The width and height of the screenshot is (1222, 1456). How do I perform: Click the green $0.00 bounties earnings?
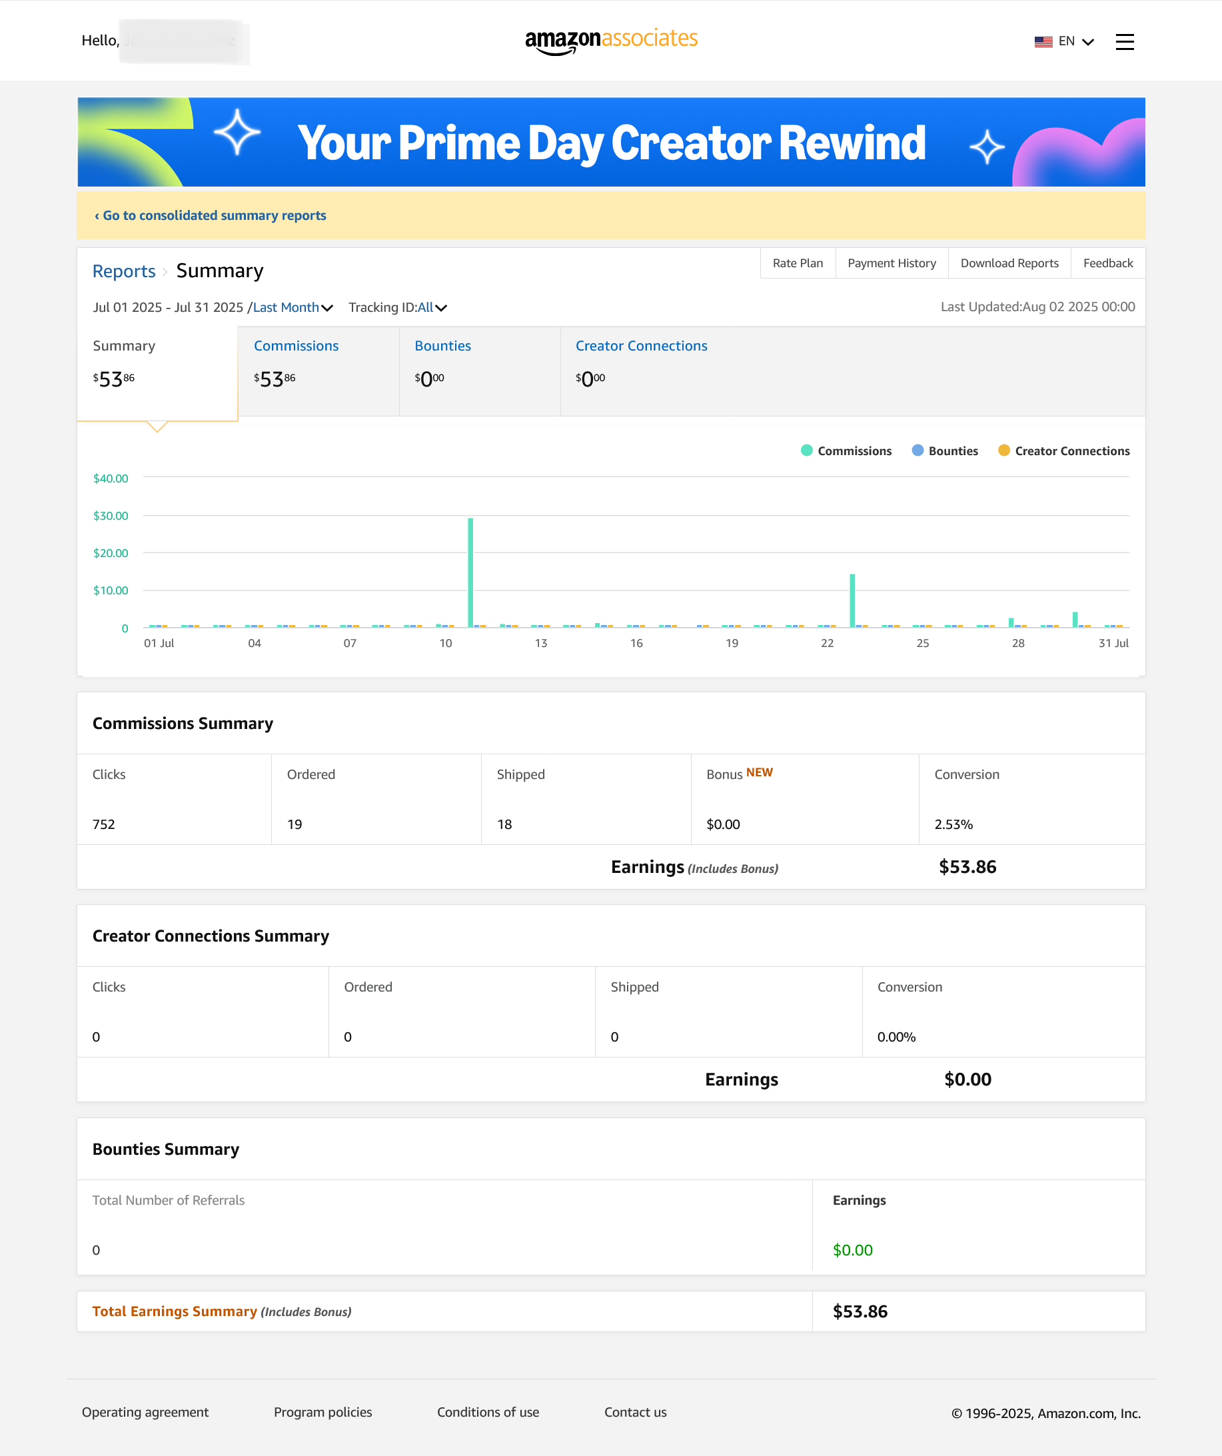(853, 1250)
